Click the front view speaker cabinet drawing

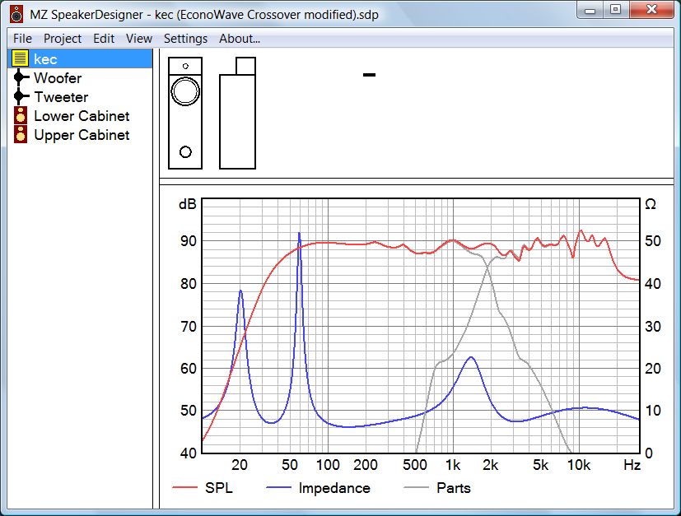point(185,113)
